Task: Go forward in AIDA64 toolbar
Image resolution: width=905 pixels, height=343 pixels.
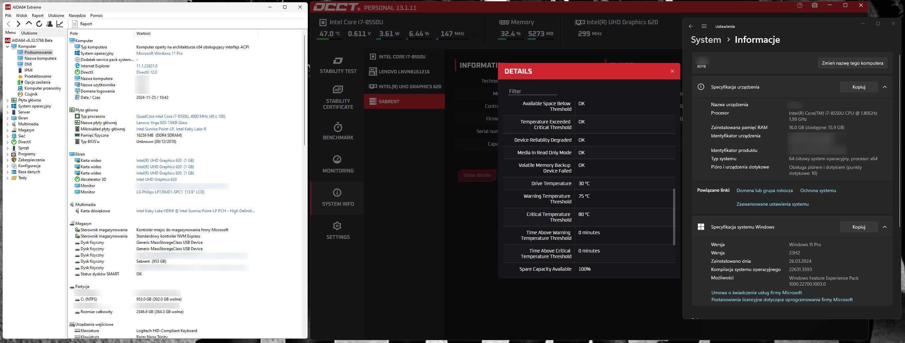Action: 18,24
